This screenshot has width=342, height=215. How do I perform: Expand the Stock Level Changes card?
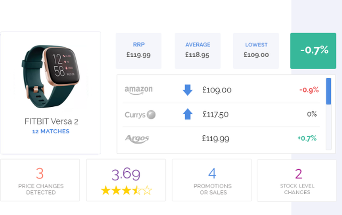[x=297, y=180]
